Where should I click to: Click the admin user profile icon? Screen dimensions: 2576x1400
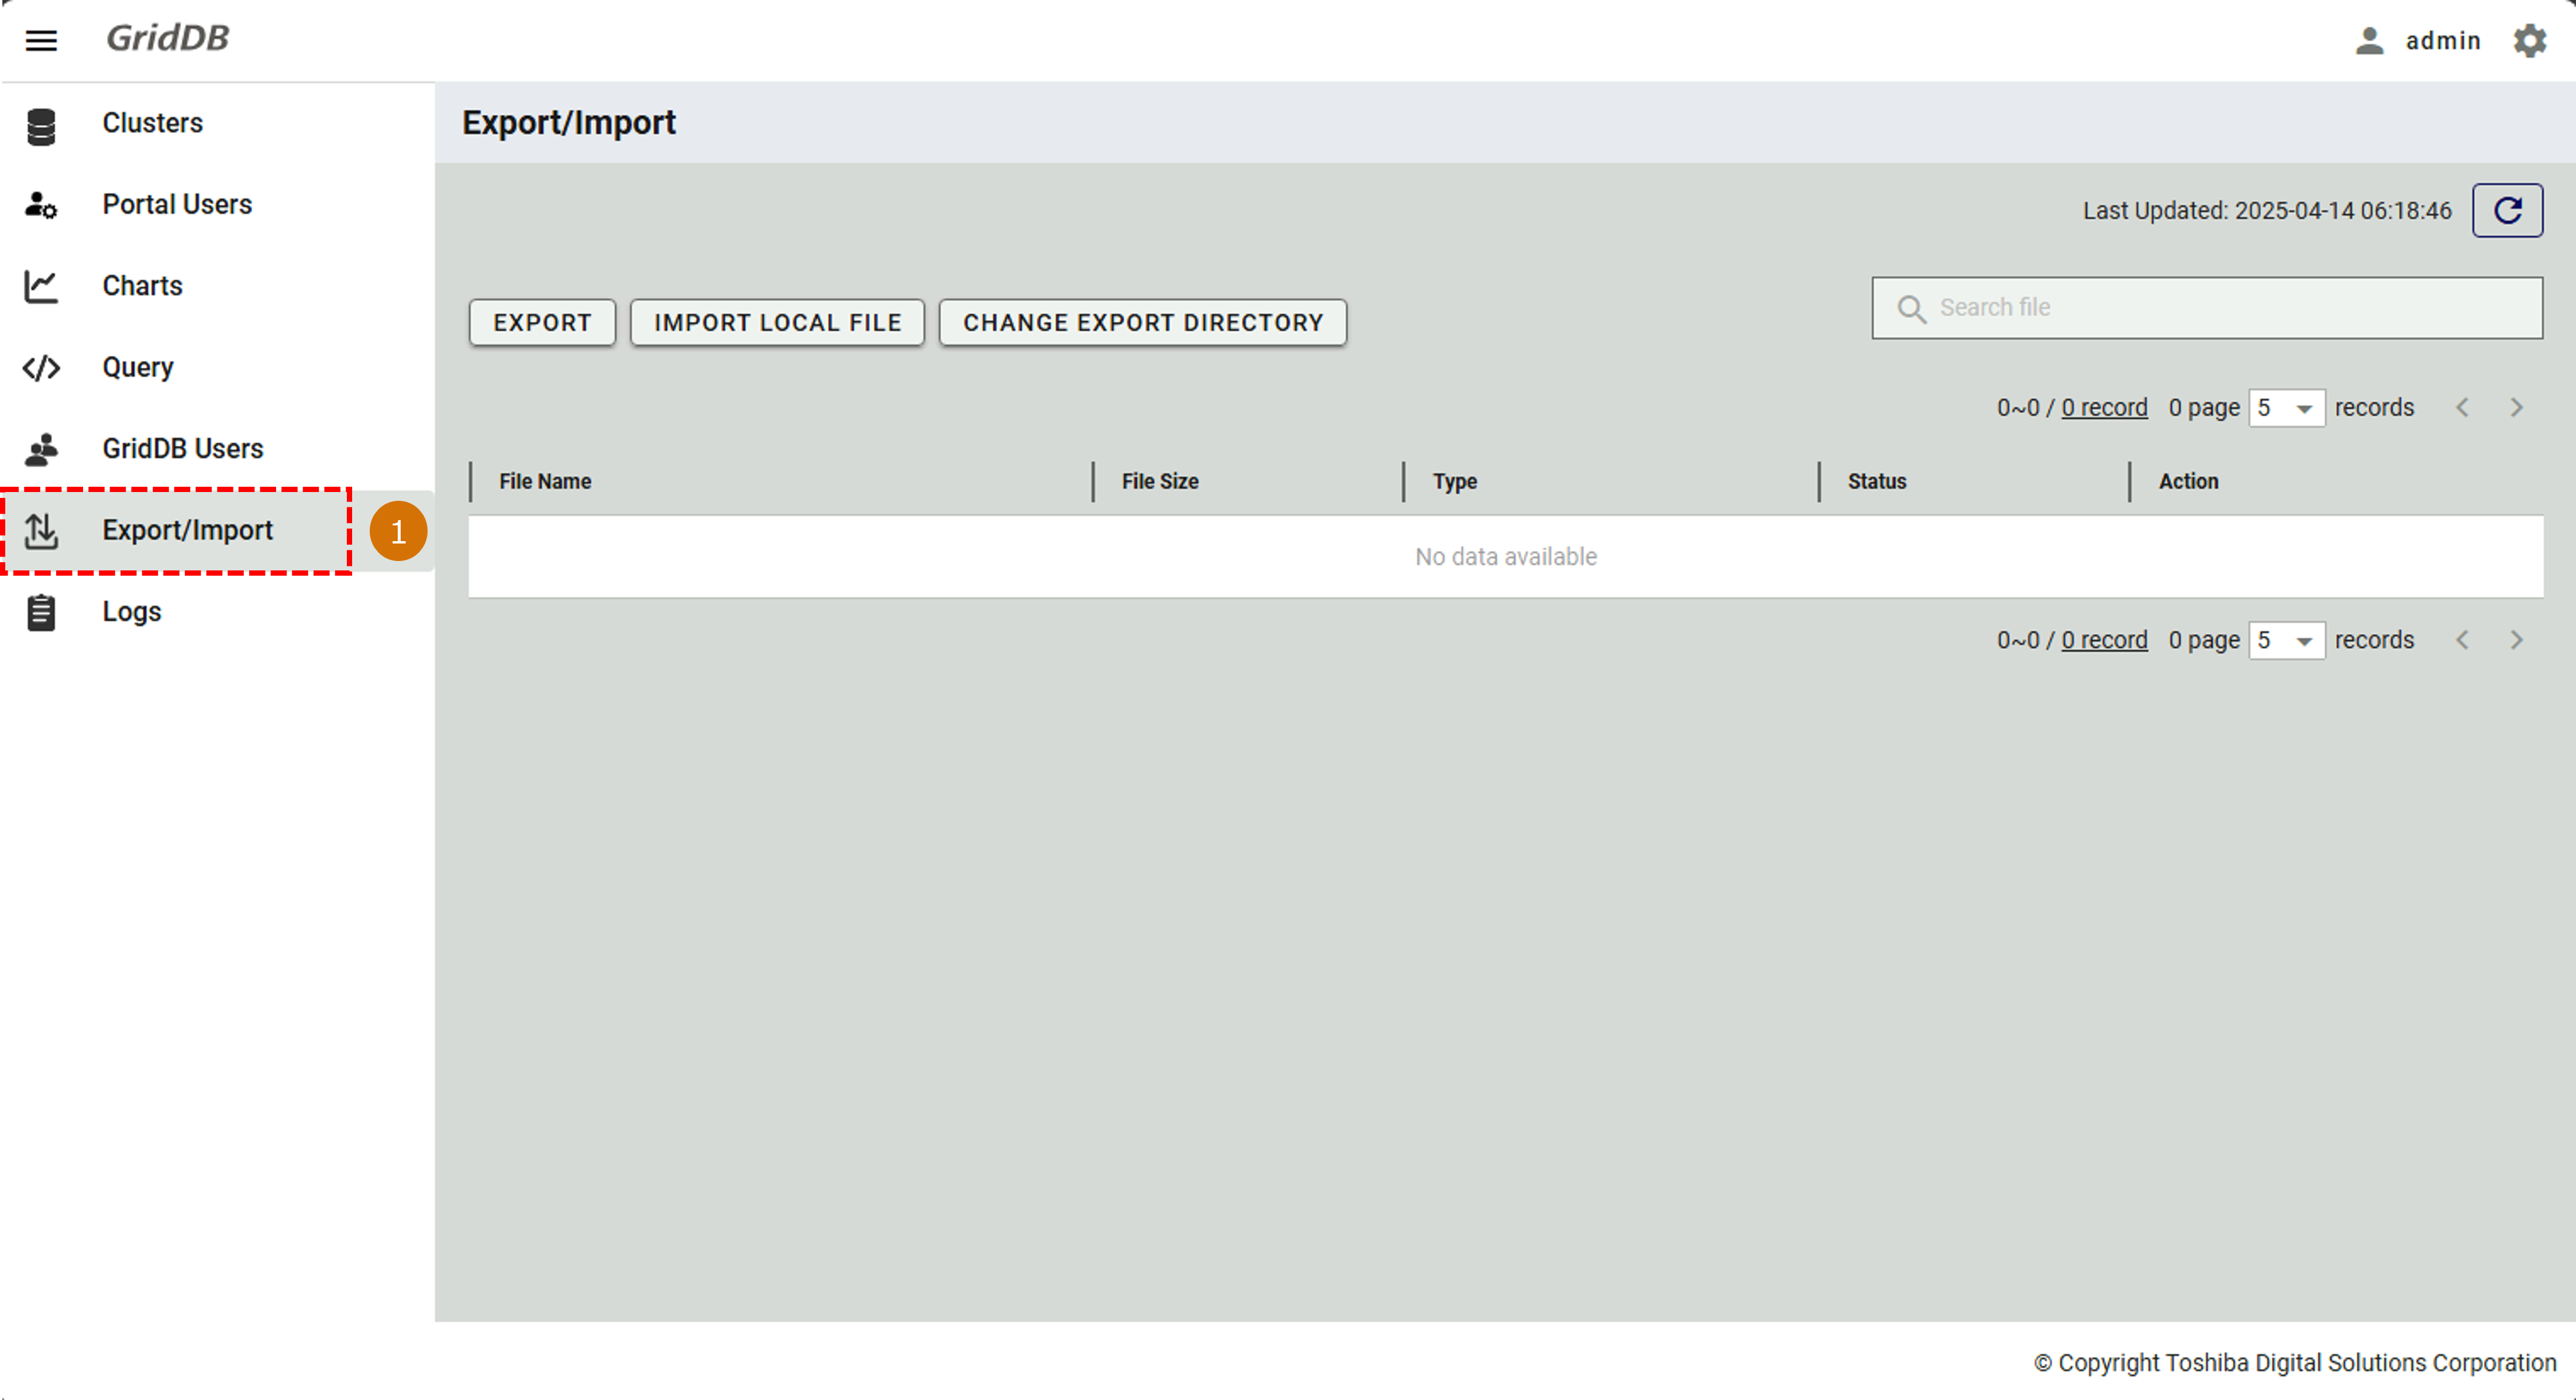[x=2369, y=41]
